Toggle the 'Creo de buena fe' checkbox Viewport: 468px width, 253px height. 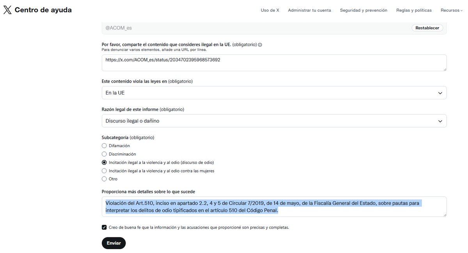pyautogui.click(x=104, y=227)
